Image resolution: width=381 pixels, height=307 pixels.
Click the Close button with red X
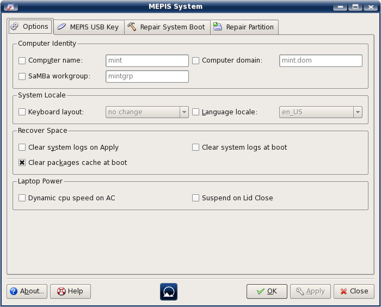pyautogui.click(x=354, y=291)
